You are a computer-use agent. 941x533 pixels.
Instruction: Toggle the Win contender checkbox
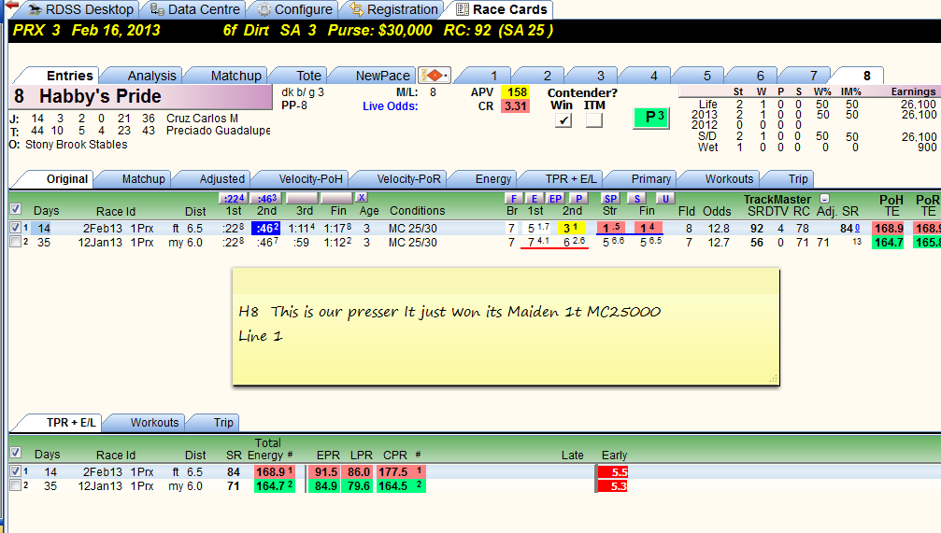click(563, 119)
